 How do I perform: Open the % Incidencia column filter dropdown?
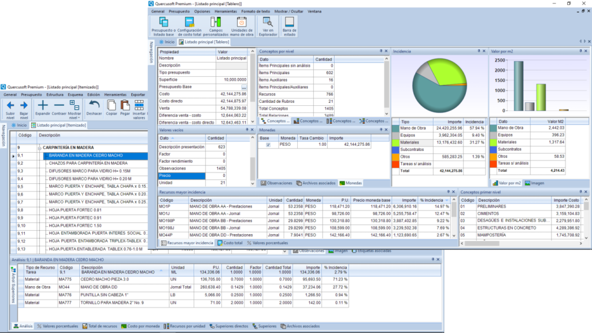pos(447,201)
